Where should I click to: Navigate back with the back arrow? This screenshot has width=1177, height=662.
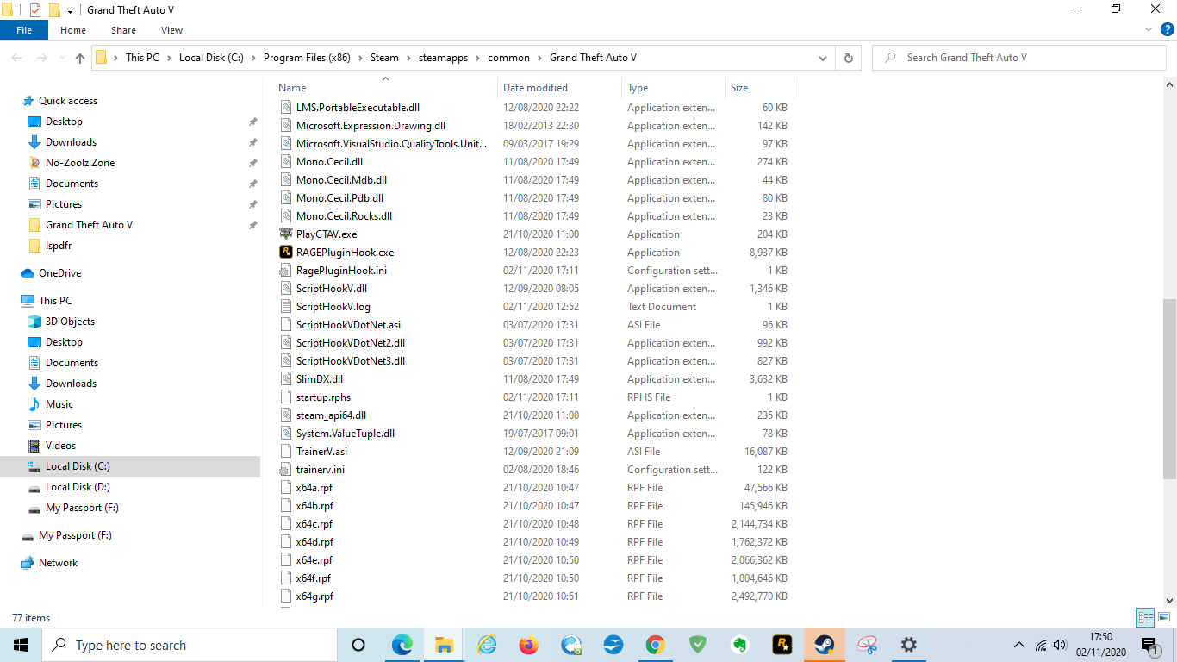16,58
